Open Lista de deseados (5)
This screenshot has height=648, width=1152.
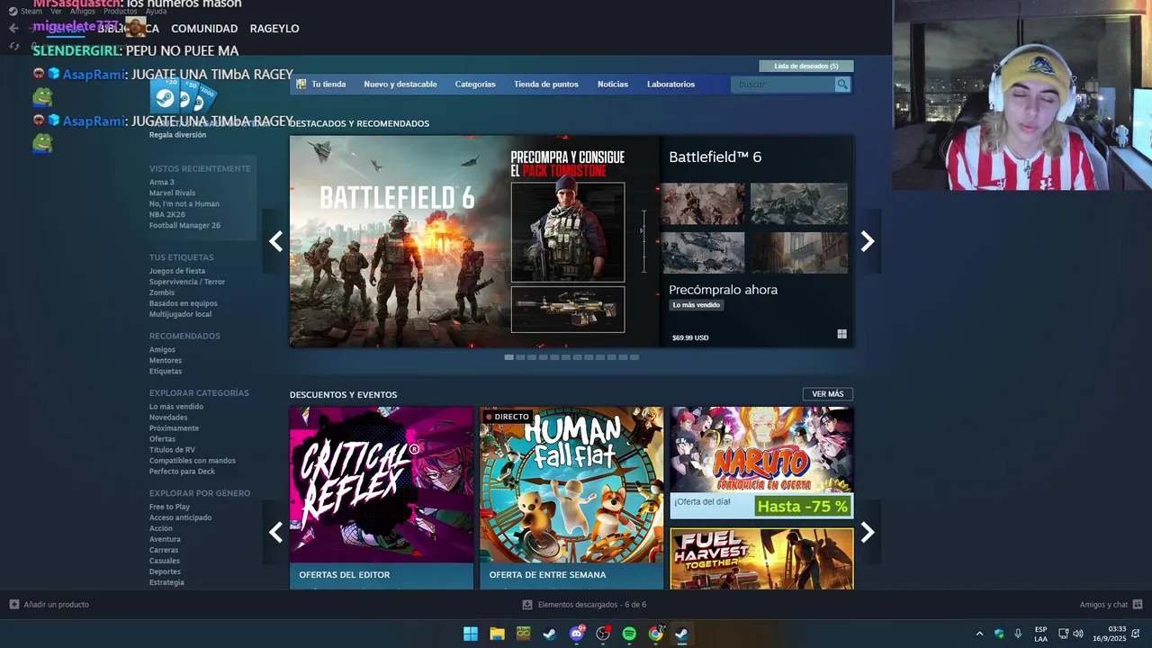coord(806,66)
